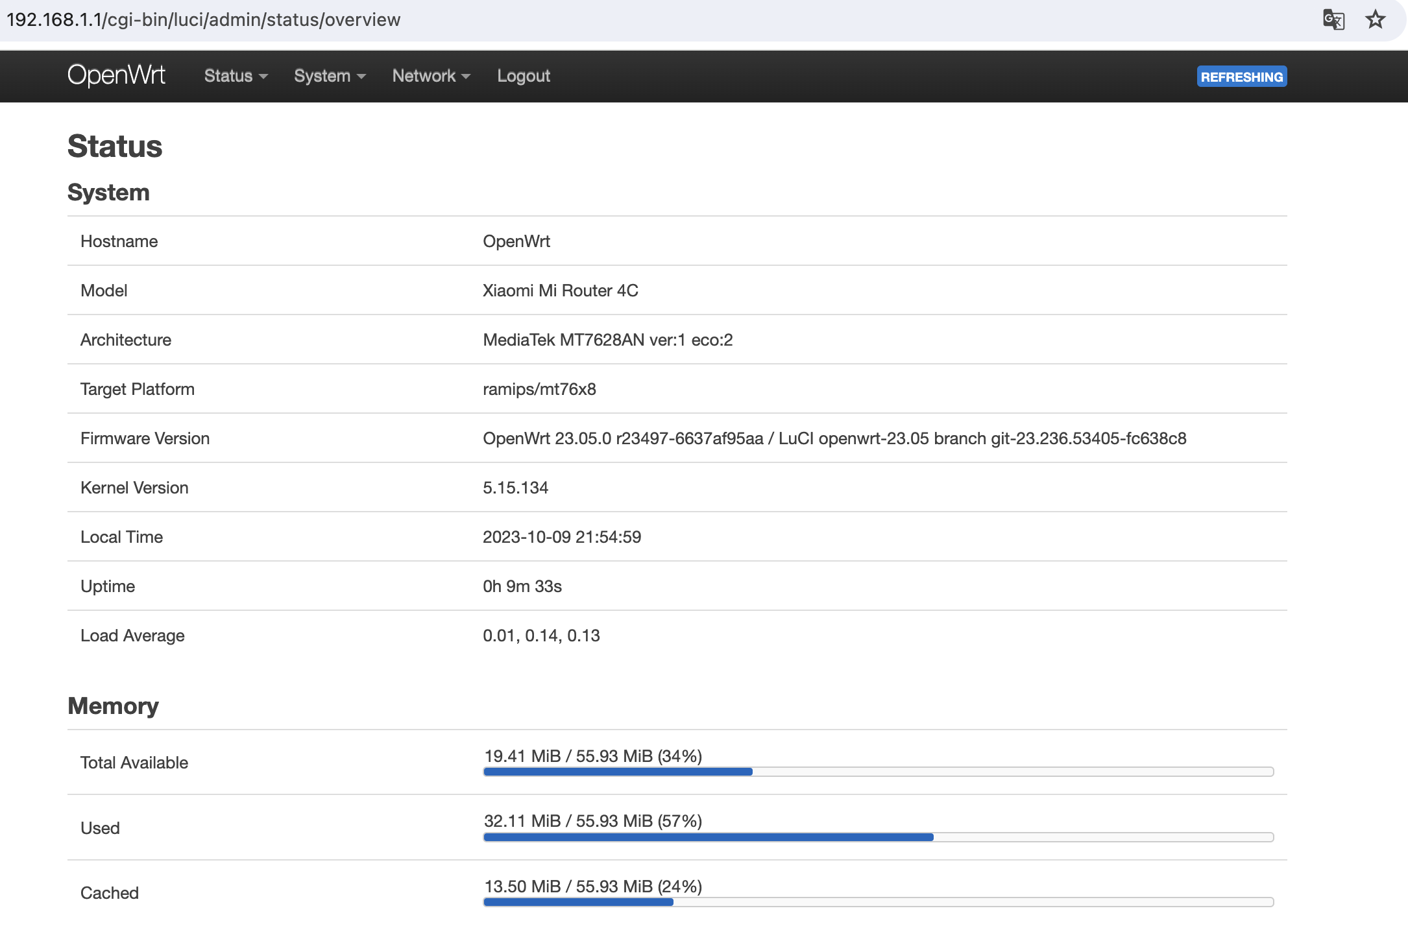Viewport: 1408px width, 939px height.
Task: Click the Local Time label
Action: coord(122,537)
